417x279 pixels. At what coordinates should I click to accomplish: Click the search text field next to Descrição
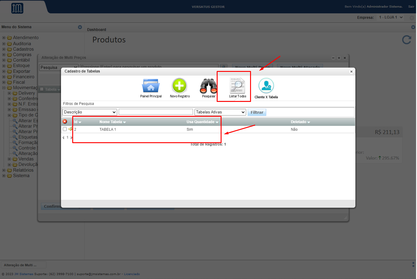point(156,112)
